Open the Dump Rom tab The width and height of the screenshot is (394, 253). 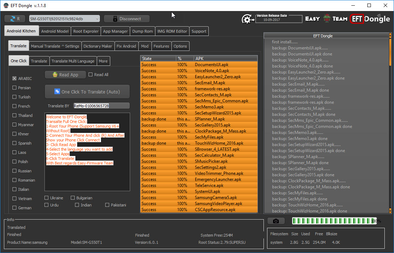pyautogui.click(x=143, y=31)
